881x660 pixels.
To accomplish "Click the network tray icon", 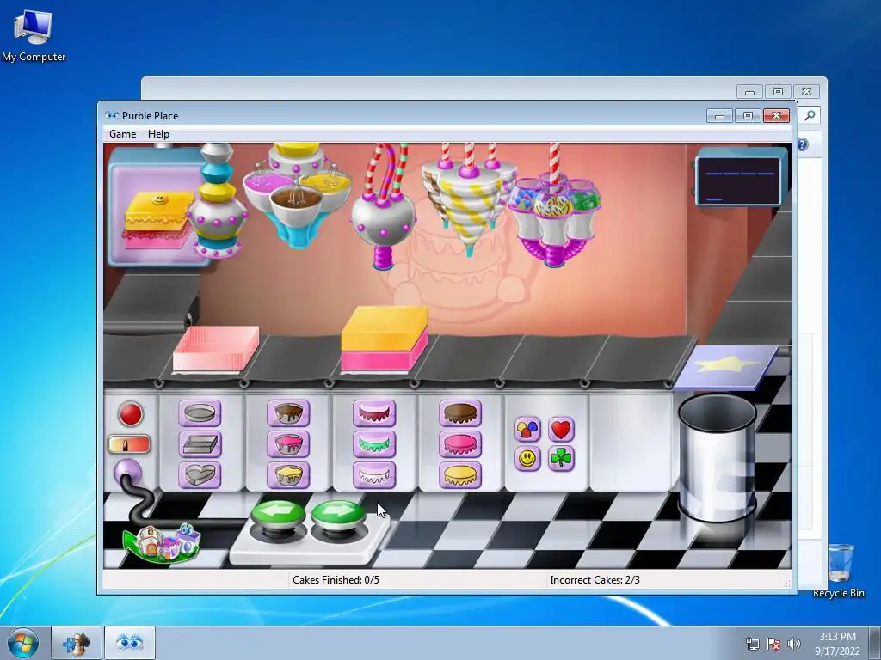I will (x=752, y=644).
